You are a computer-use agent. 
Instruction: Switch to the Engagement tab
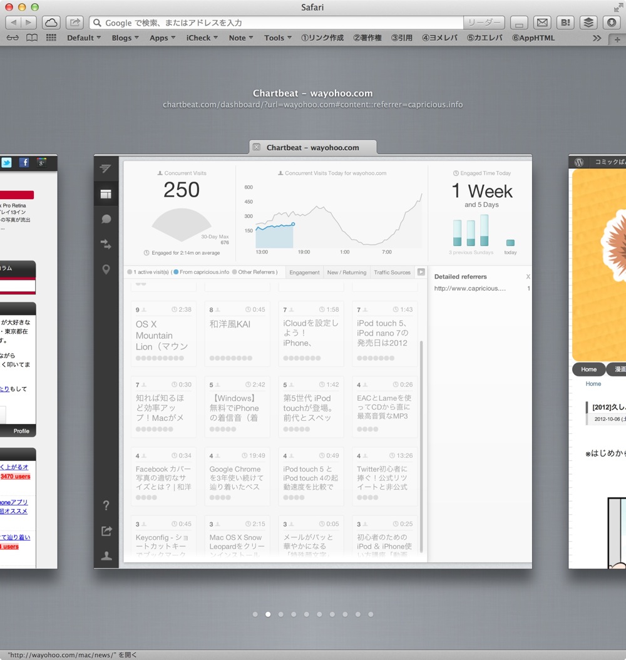pos(304,272)
